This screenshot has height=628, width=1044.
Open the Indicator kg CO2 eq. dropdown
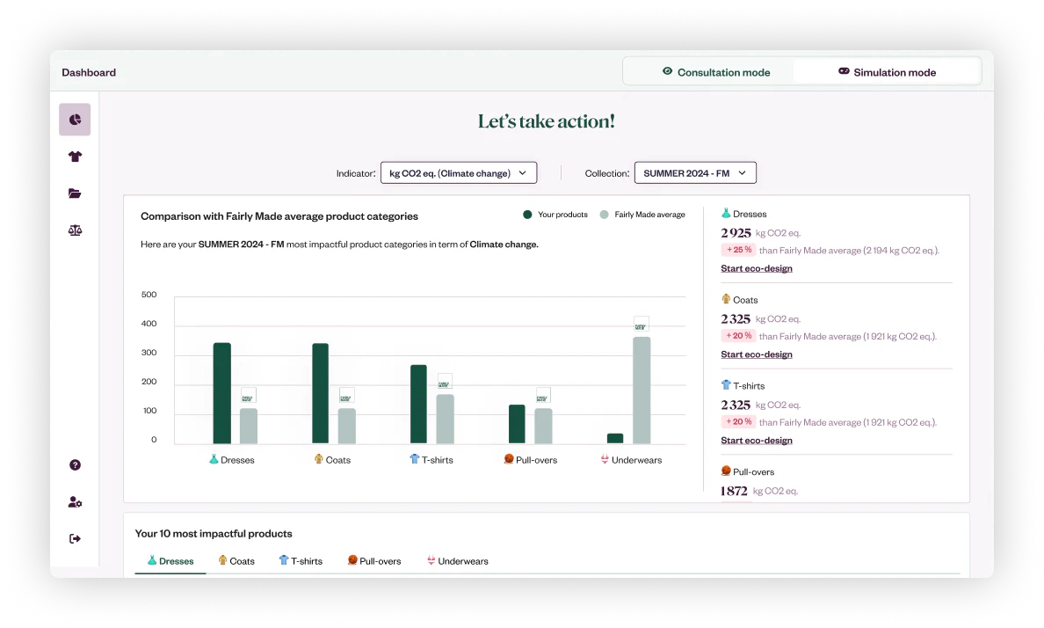(x=459, y=173)
